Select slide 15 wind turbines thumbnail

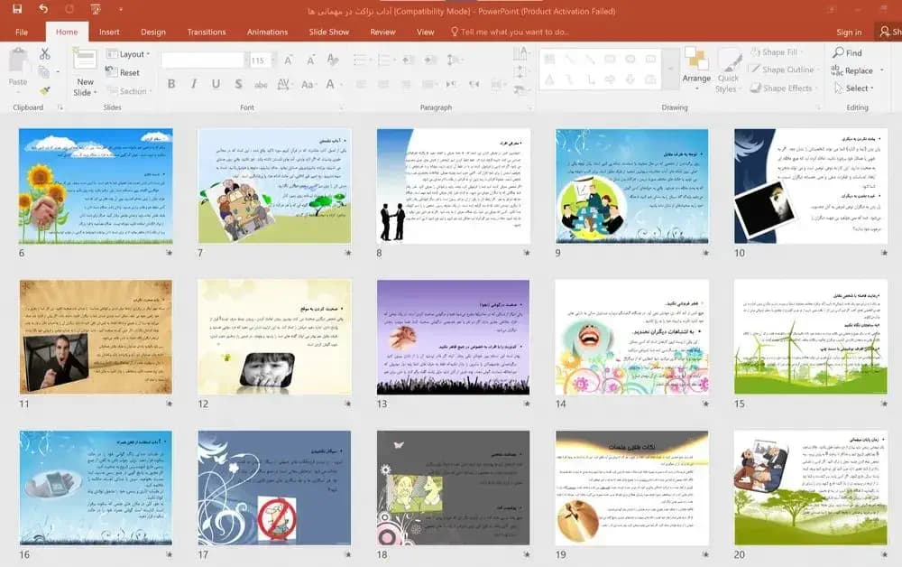pos(811,338)
